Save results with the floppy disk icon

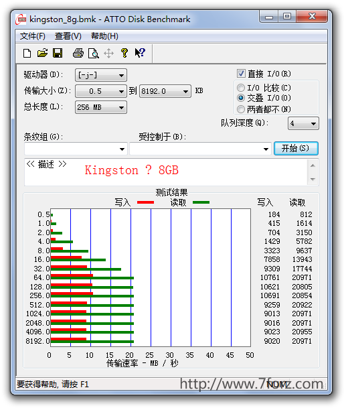pos(58,53)
